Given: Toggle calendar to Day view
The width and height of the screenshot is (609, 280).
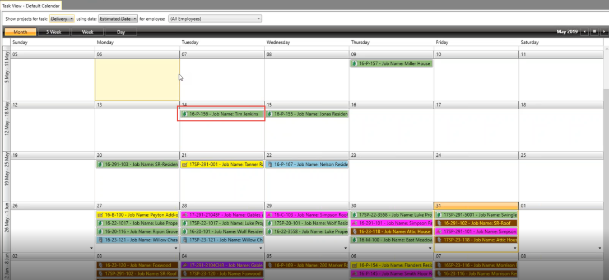Looking at the screenshot, I should pyautogui.click(x=121, y=32).
